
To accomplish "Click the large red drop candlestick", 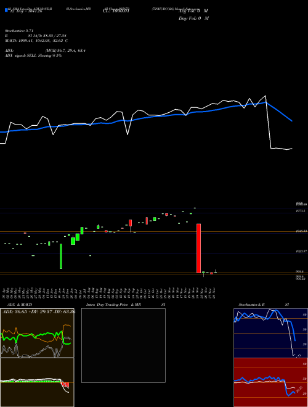I will pos(198,248).
